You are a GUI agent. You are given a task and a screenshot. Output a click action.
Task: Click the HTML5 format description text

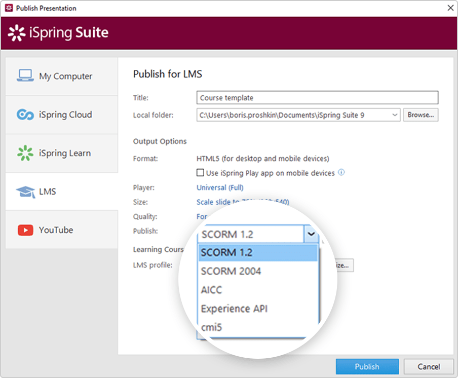point(262,159)
